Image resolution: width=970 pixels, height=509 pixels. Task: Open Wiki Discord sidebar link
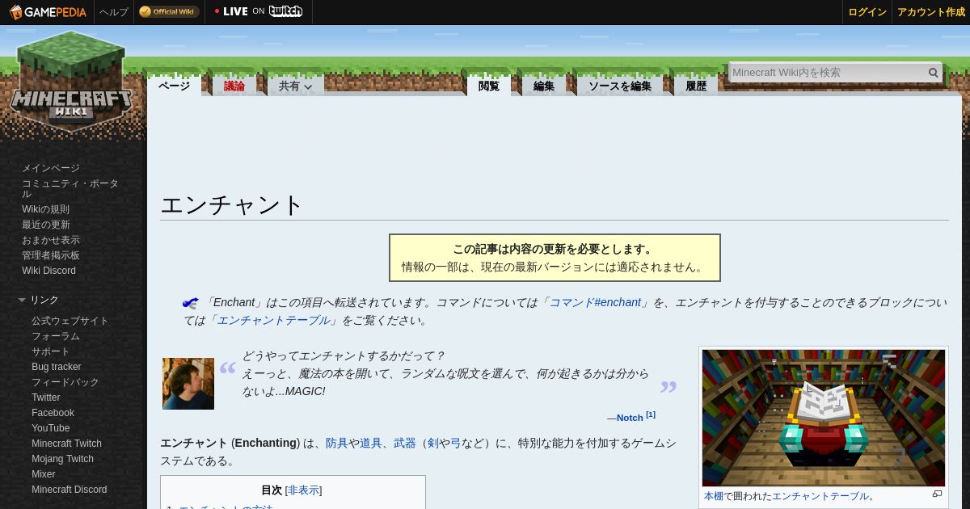[x=48, y=271]
